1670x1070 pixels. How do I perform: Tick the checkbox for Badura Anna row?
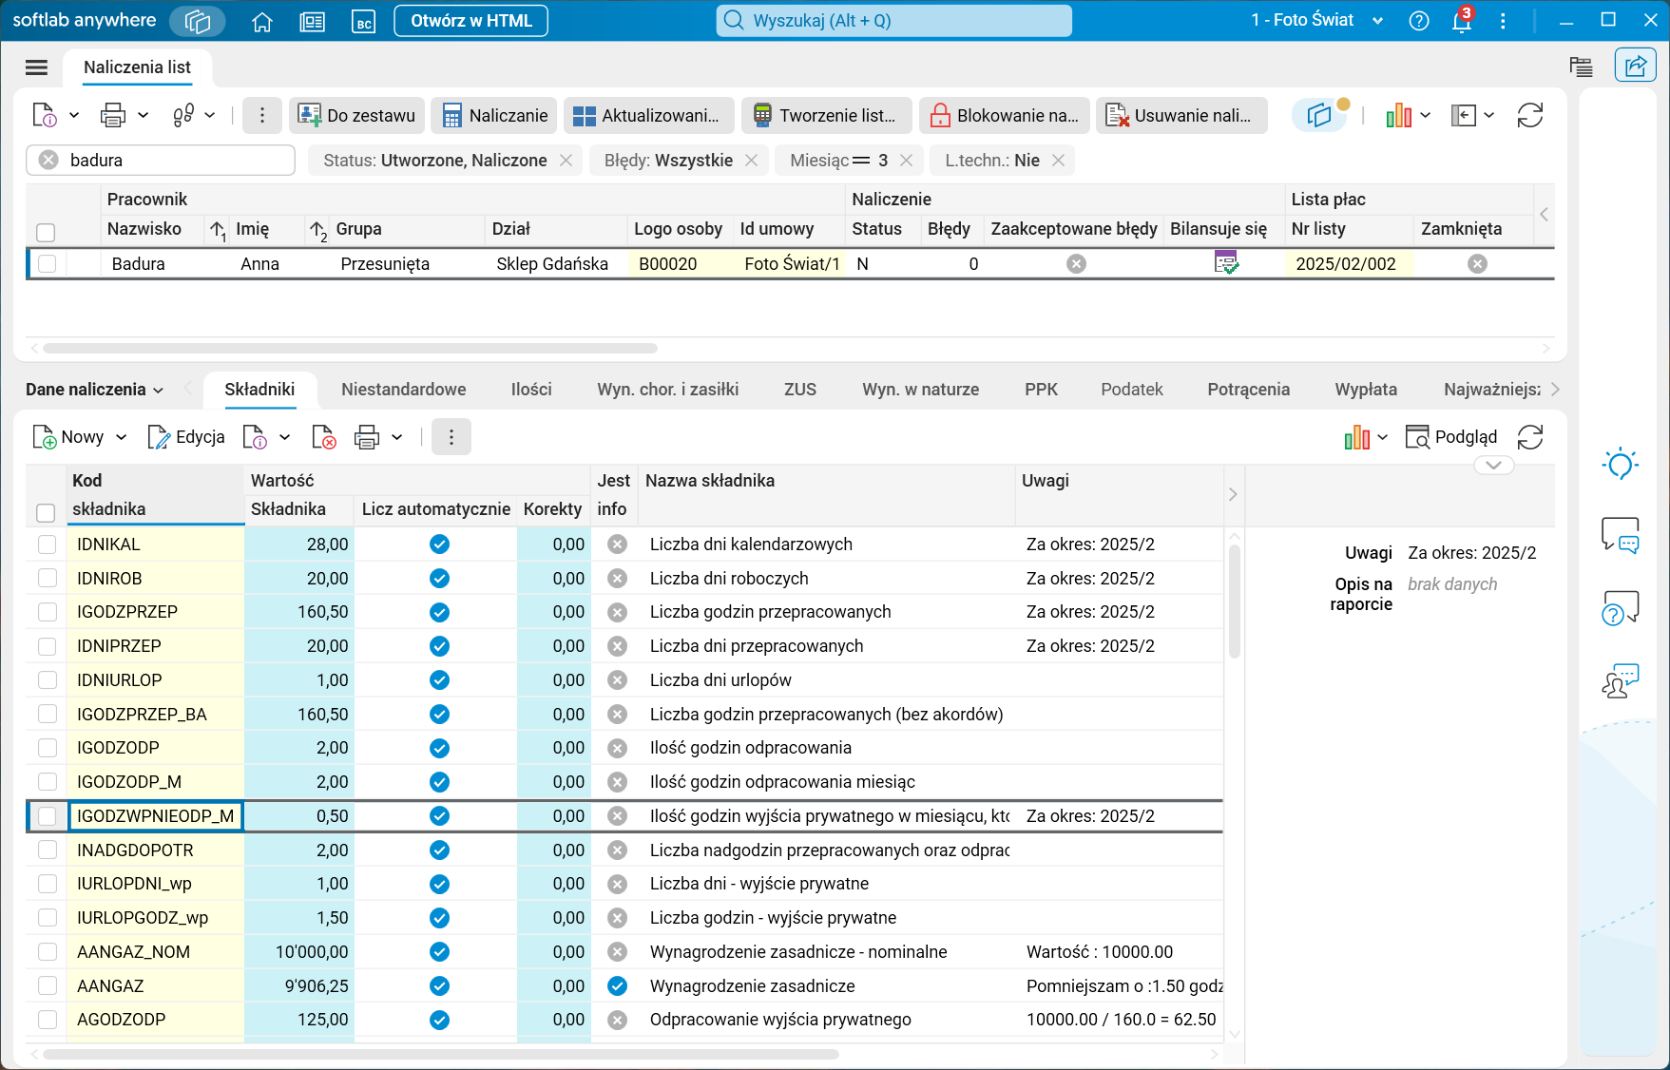(x=47, y=264)
